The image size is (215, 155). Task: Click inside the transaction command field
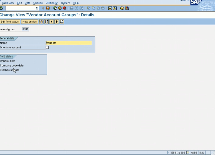pos(21,8)
